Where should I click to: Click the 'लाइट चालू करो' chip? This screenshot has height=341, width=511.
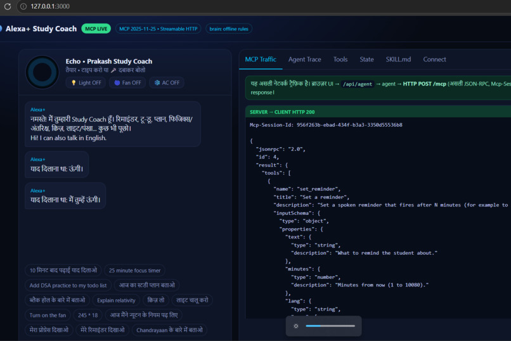click(x=192, y=300)
